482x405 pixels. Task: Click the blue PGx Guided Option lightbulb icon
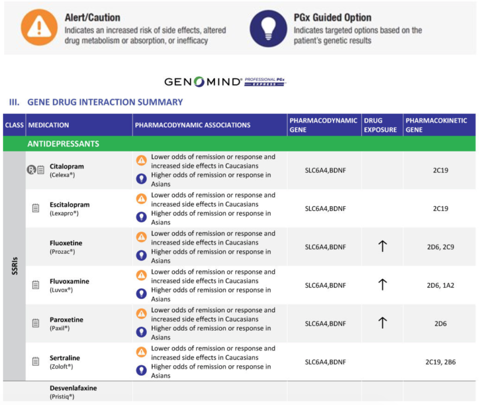(x=268, y=28)
